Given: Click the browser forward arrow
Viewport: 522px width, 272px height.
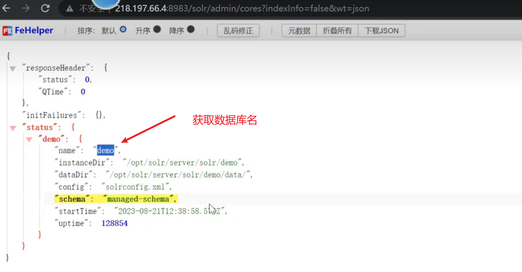Looking at the screenshot, I should pyautogui.click(x=25, y=8).
